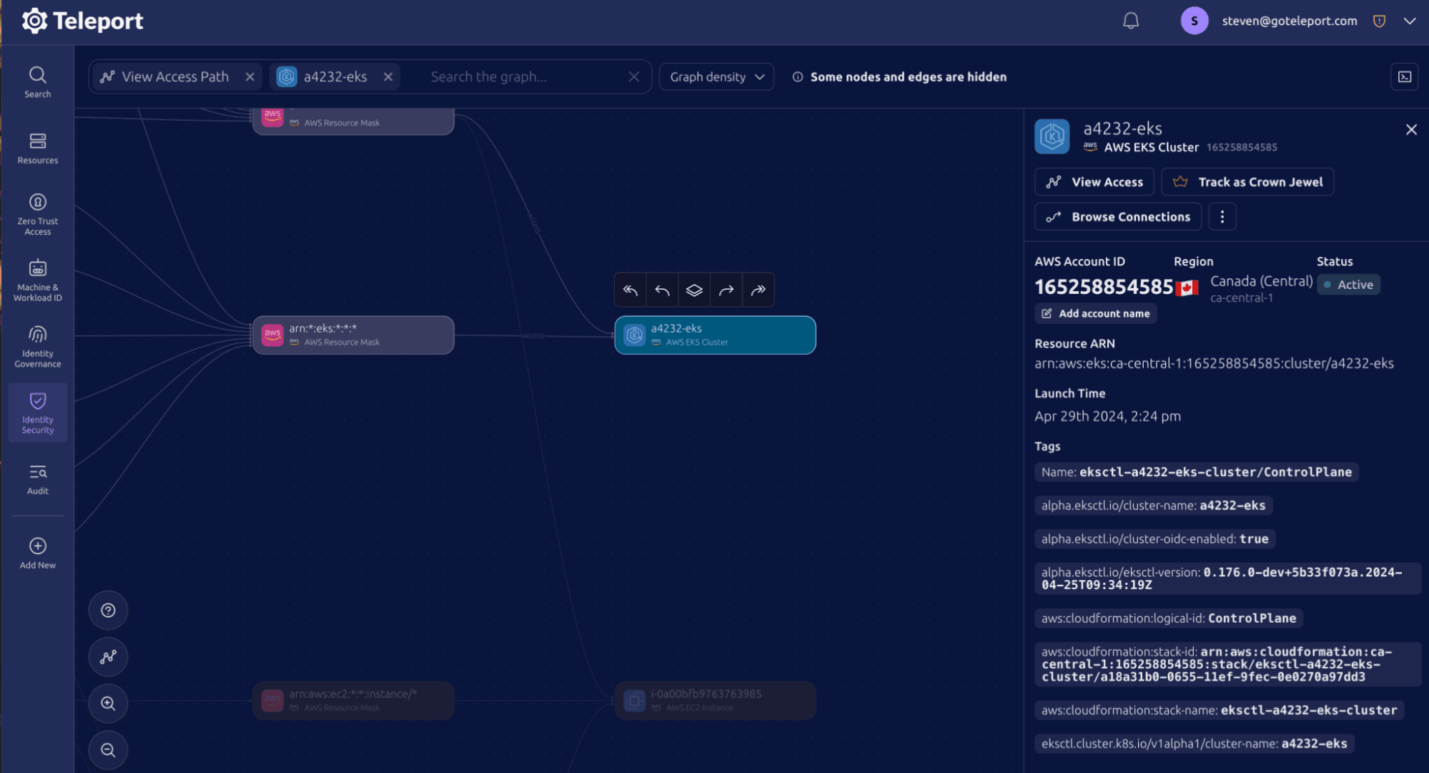Image resolution: width=1429 pixels, height=773 pixels.
Task: Click the Browse Connections button
Action: (x=1117, y=216)
